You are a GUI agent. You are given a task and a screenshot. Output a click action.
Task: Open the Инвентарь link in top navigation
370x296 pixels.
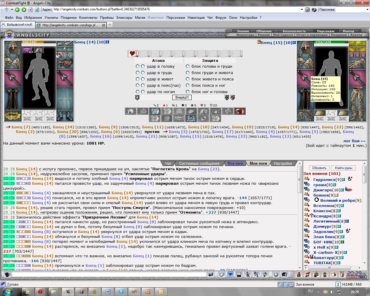point(245,35)
